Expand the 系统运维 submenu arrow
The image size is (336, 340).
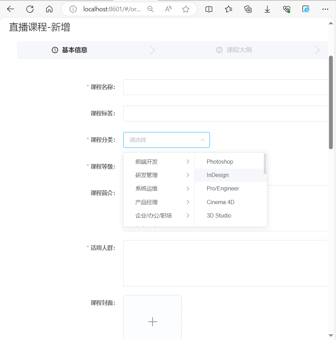click(188, 189)
